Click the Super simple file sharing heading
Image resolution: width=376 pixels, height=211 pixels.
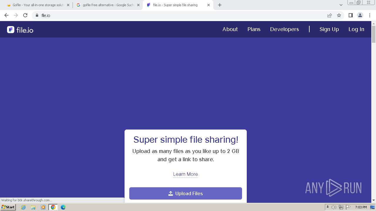pyautogui.click(x=186, y=139)
